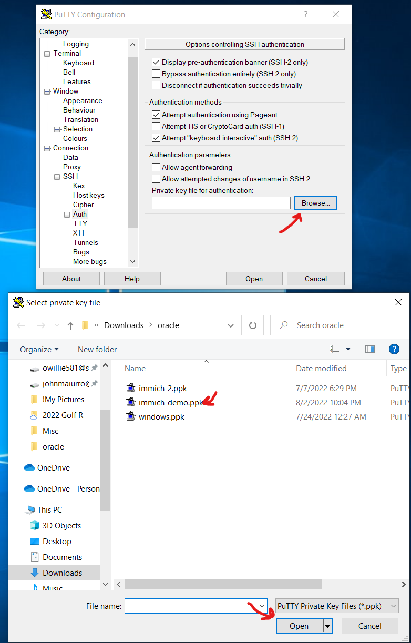Select the Proxy category

click(72, 167)
